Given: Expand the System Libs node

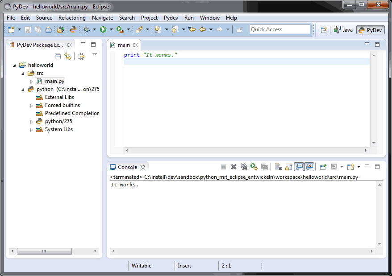Looking at the screenshot, I should pos(31,130).
